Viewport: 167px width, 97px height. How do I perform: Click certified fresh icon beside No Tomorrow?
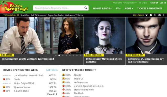coord(64,82)
